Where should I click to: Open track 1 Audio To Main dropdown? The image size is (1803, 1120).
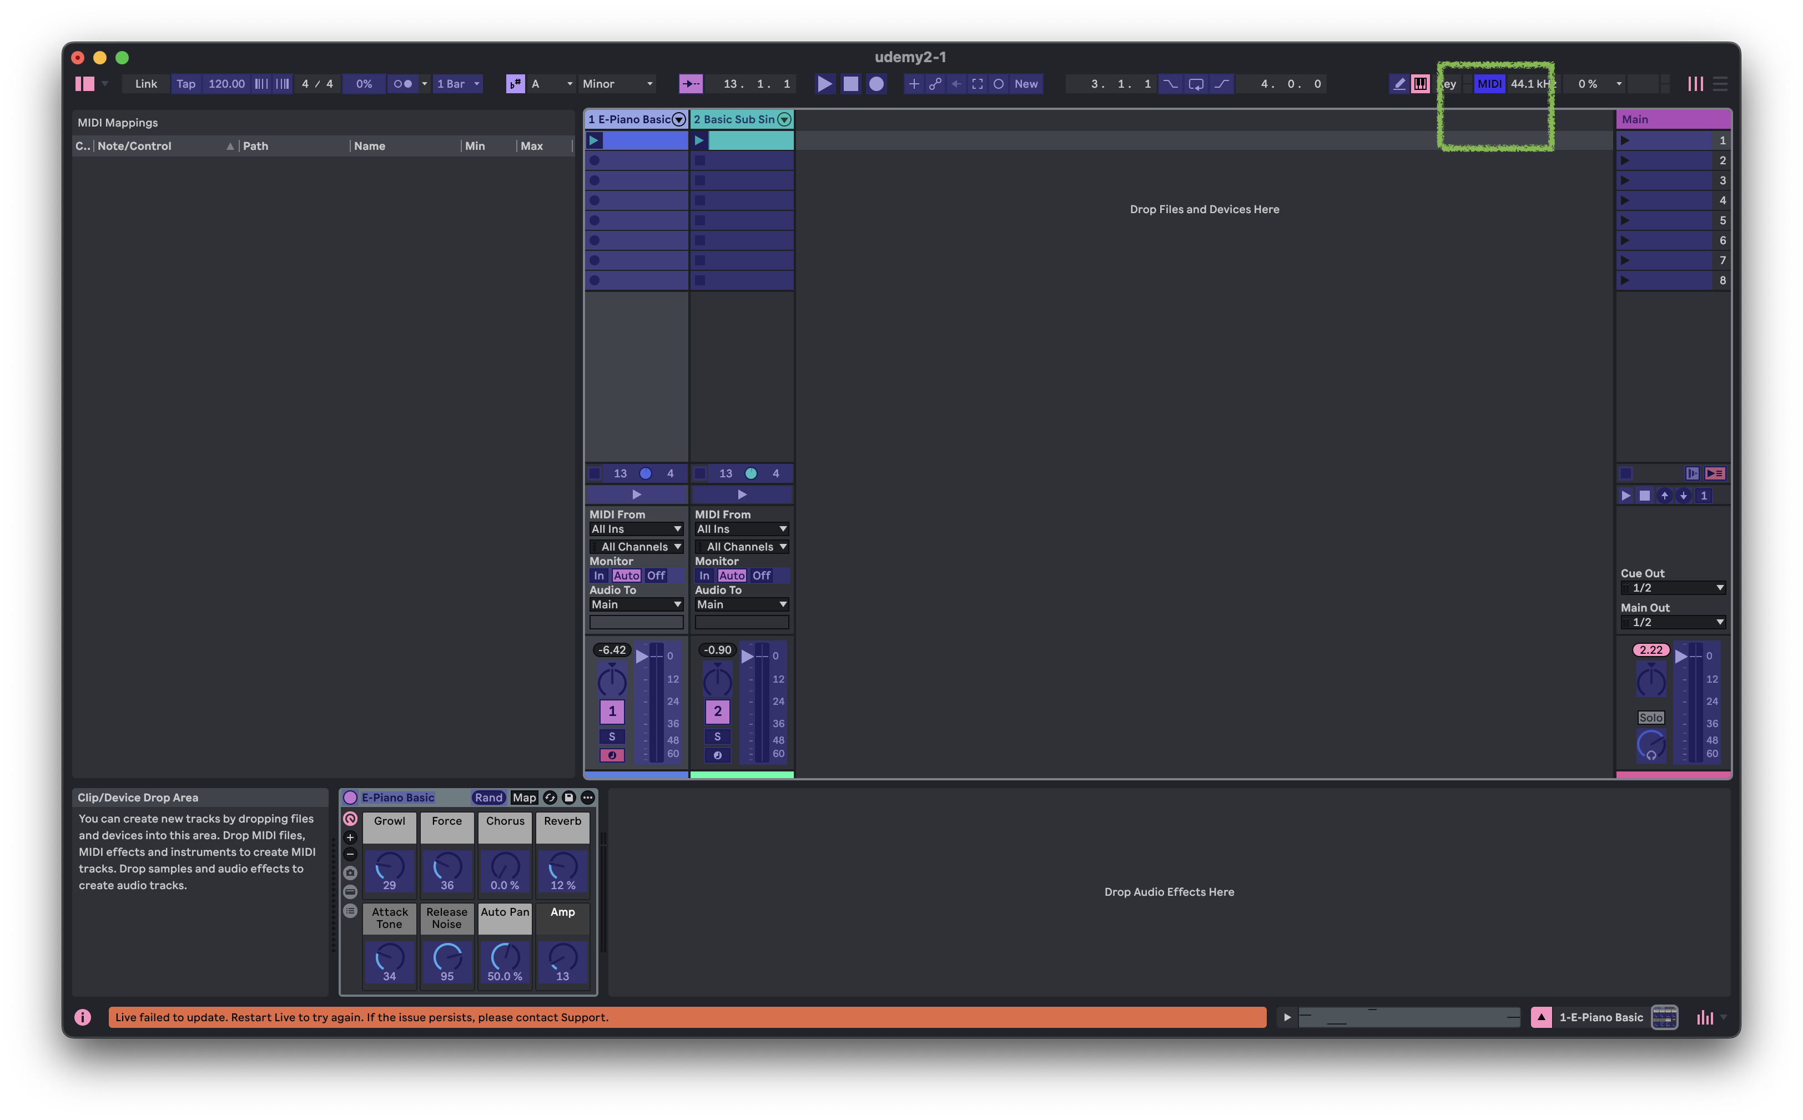click(636, 604)
